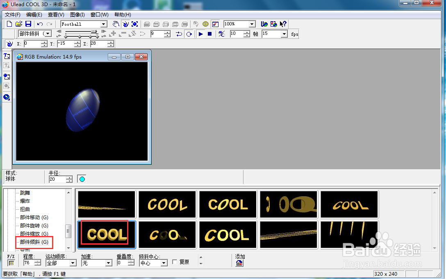Select the thumbnail with four vertical gold spikes
Screen dimensions: 446x279
point(349,235)
